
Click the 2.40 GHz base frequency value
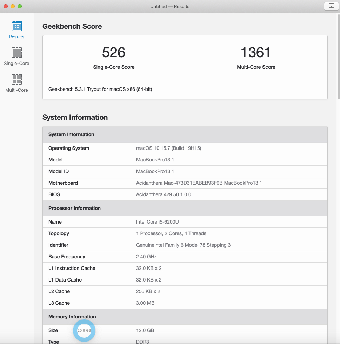tap(146, 257)
